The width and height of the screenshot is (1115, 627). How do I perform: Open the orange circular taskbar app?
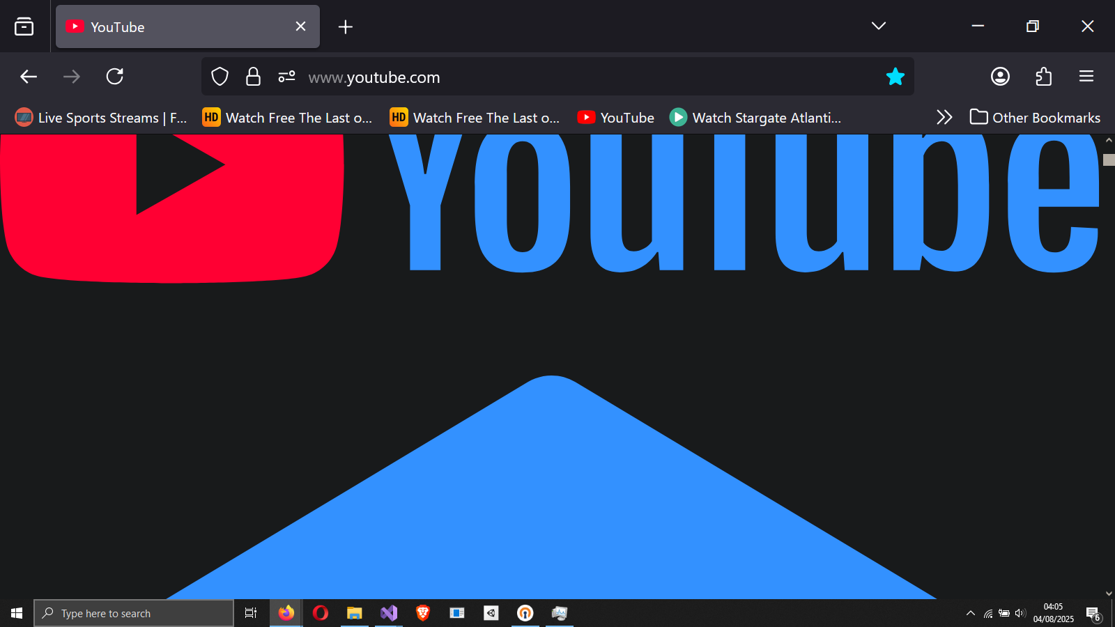[x=525, y=613]
